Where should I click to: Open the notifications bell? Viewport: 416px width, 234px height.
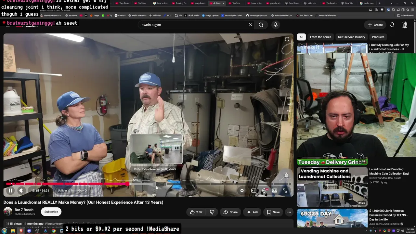(x=392, y=25)
